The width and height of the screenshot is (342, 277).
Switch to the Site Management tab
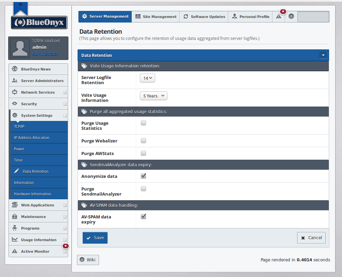[156, 17]
